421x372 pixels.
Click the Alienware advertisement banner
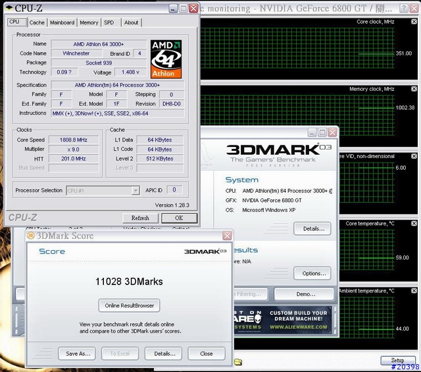(282, 320)
